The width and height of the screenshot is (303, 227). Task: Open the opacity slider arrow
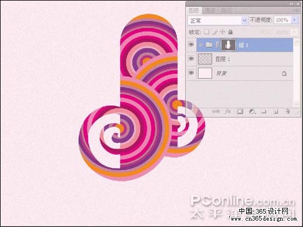[x=295, y=20]
